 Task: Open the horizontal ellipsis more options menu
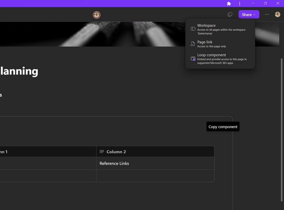267,15
